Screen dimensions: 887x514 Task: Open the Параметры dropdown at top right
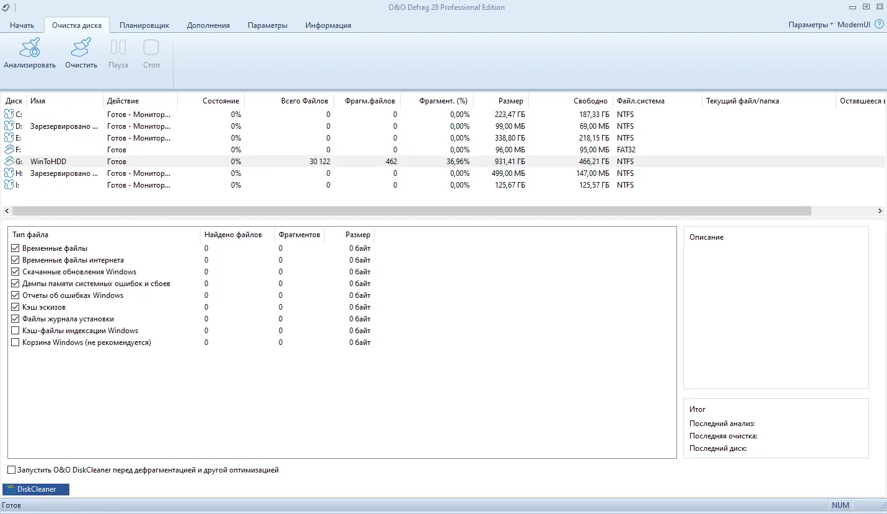pos(811,25)
